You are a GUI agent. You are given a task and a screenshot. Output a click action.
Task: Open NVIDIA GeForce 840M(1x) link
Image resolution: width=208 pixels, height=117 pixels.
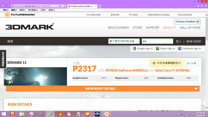pos(127,70)
